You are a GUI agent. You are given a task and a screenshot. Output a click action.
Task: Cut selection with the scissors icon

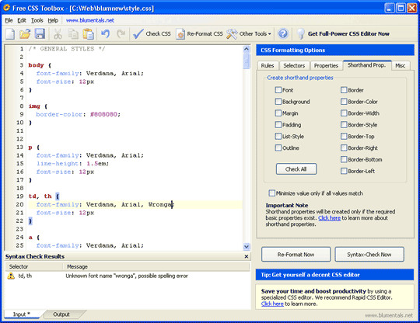58,34
